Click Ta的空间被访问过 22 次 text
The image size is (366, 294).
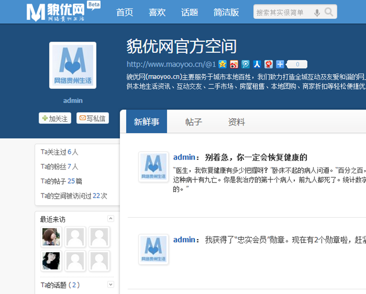click(74, 196)
